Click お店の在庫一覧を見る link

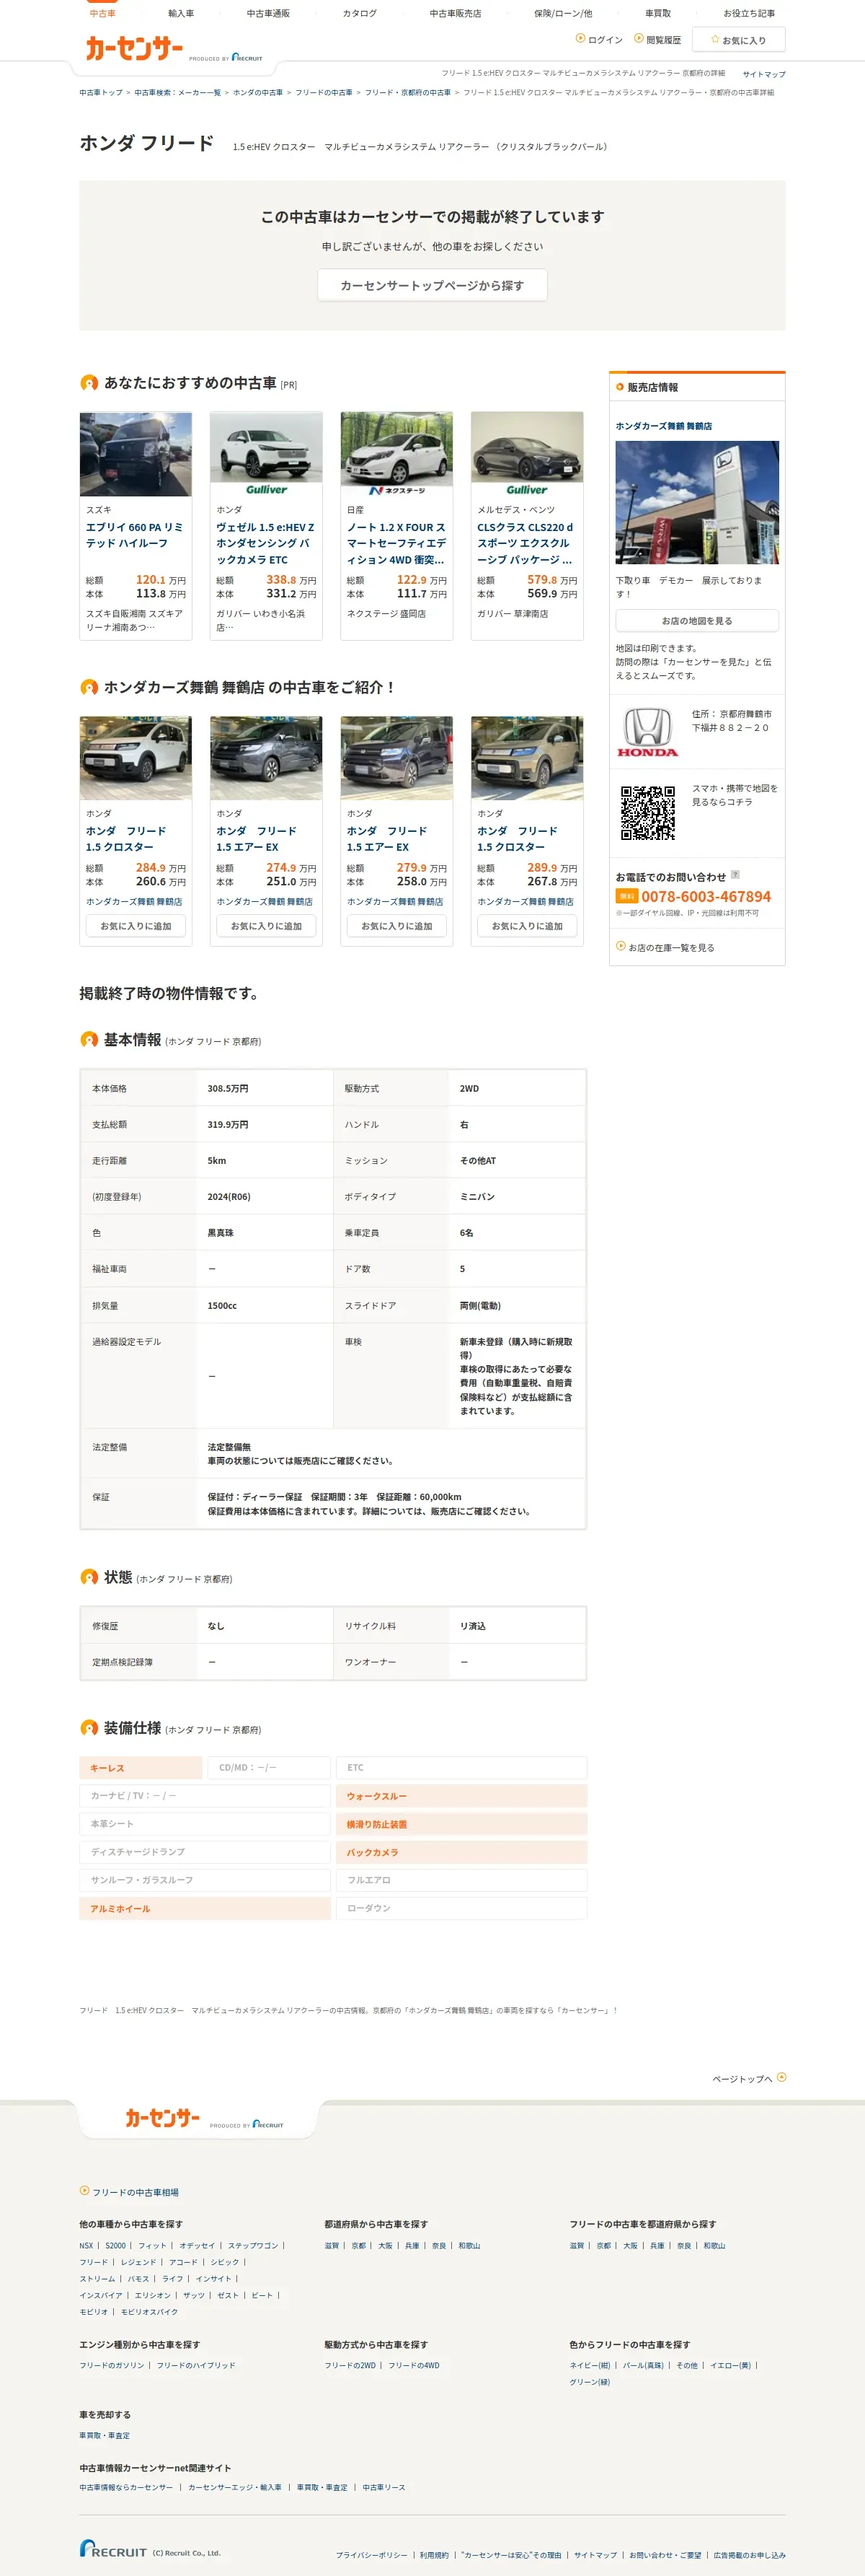tap(671, 947)
